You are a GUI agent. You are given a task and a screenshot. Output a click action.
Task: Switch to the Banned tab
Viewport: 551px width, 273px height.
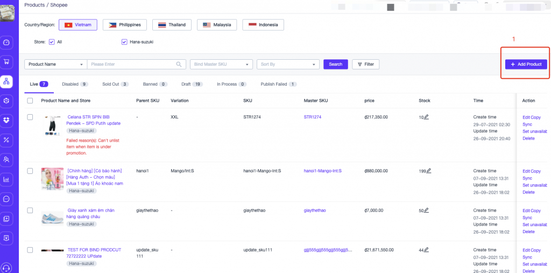point(155,84)
